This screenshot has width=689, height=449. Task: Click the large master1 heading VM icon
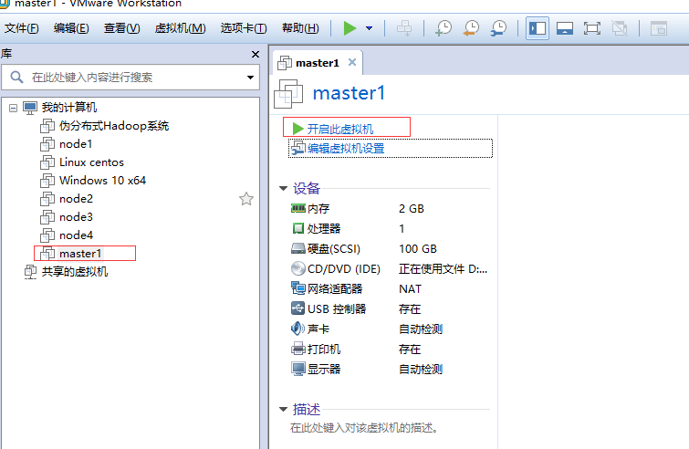tap(288, 94)
